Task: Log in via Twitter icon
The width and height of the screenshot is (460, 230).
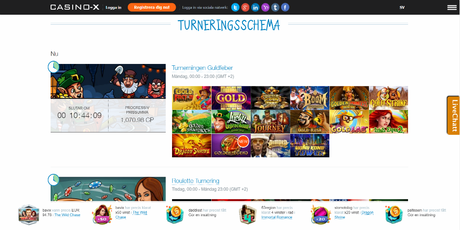Action: pos(235,7)
